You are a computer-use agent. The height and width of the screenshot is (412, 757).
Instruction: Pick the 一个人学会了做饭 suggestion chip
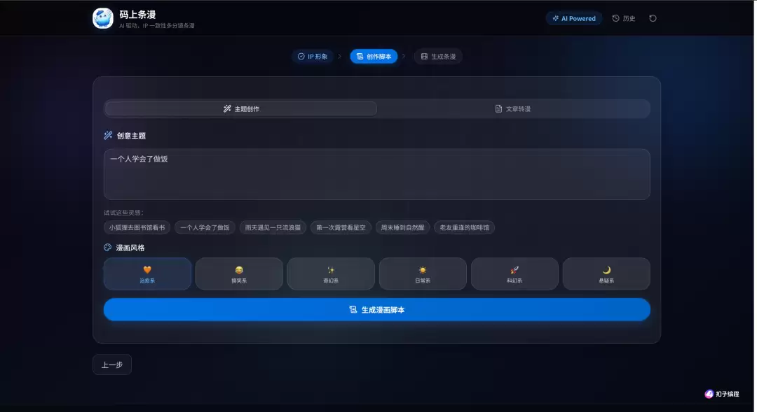pos(205,227)
